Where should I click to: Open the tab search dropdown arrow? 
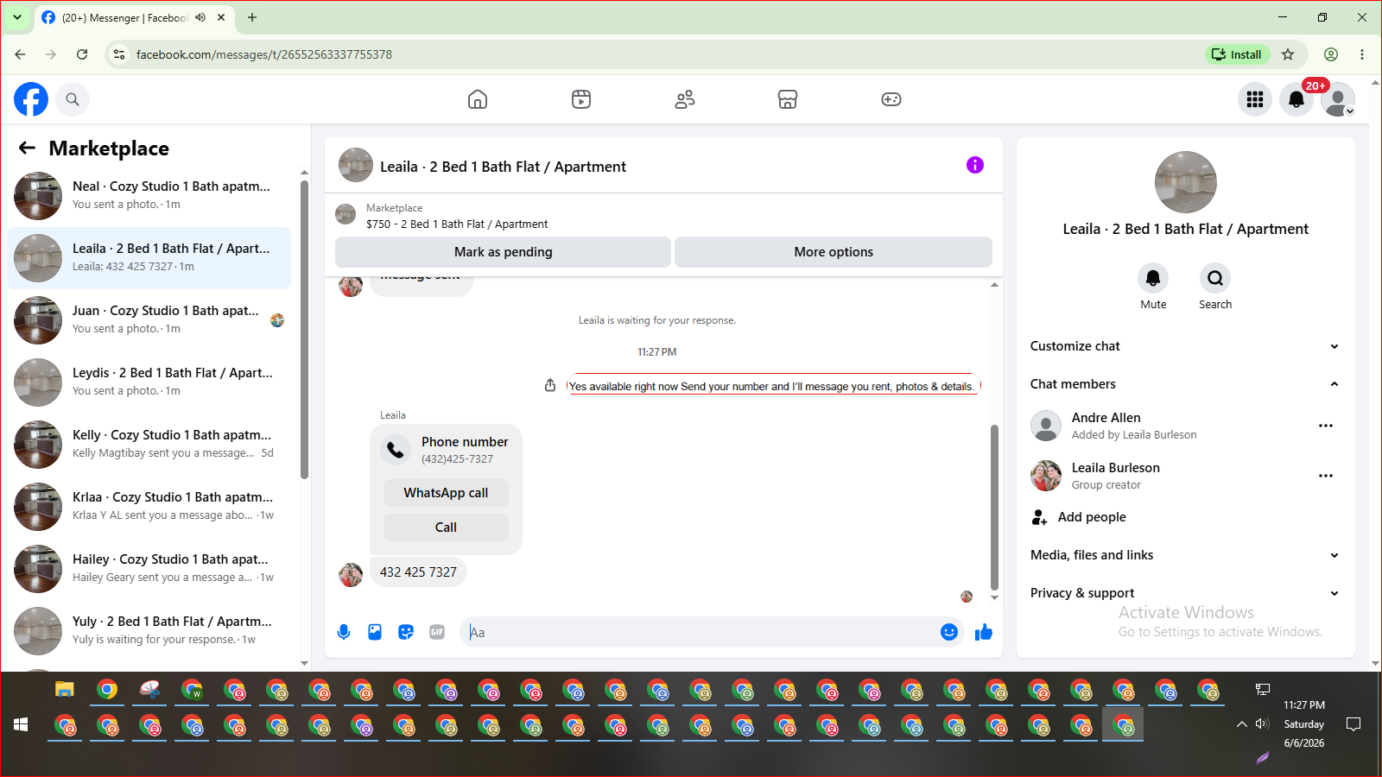click(x=17, y=17)
